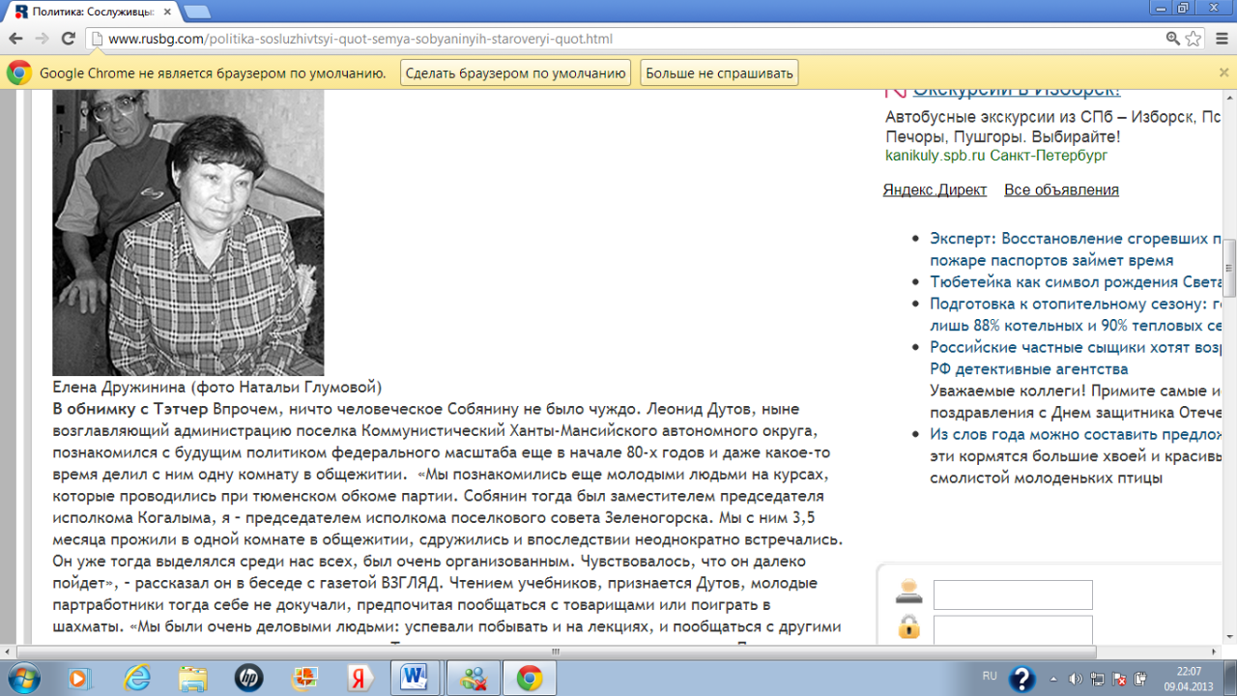Open Windows Explorer from the taskbar
Viewport: 1237px width, 696px height.
(x=192, y=678)
